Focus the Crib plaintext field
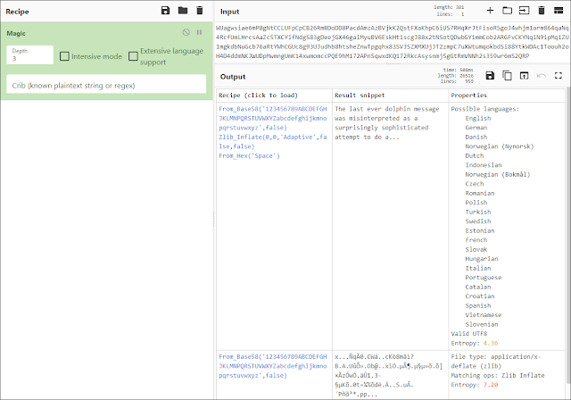The image size is (571, 400). 106,84
